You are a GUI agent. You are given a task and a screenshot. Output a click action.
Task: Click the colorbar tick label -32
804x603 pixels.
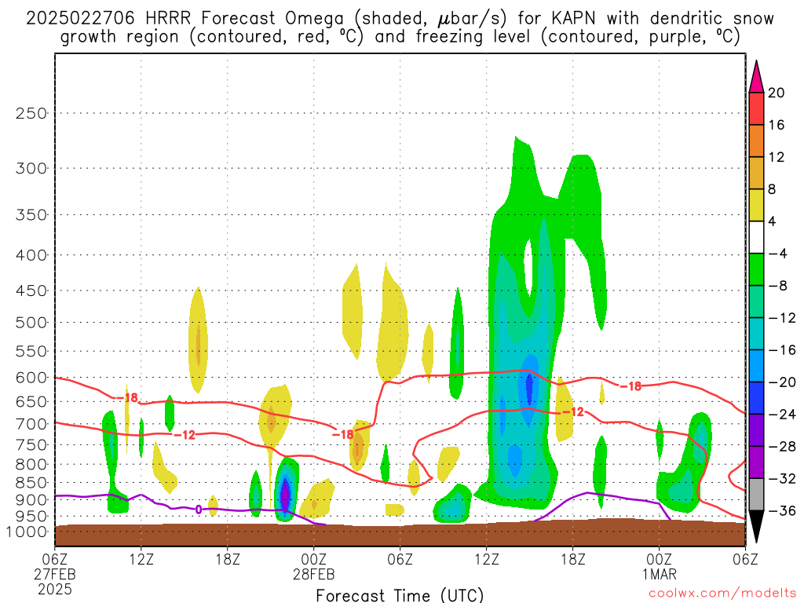(x=781, y=479)
